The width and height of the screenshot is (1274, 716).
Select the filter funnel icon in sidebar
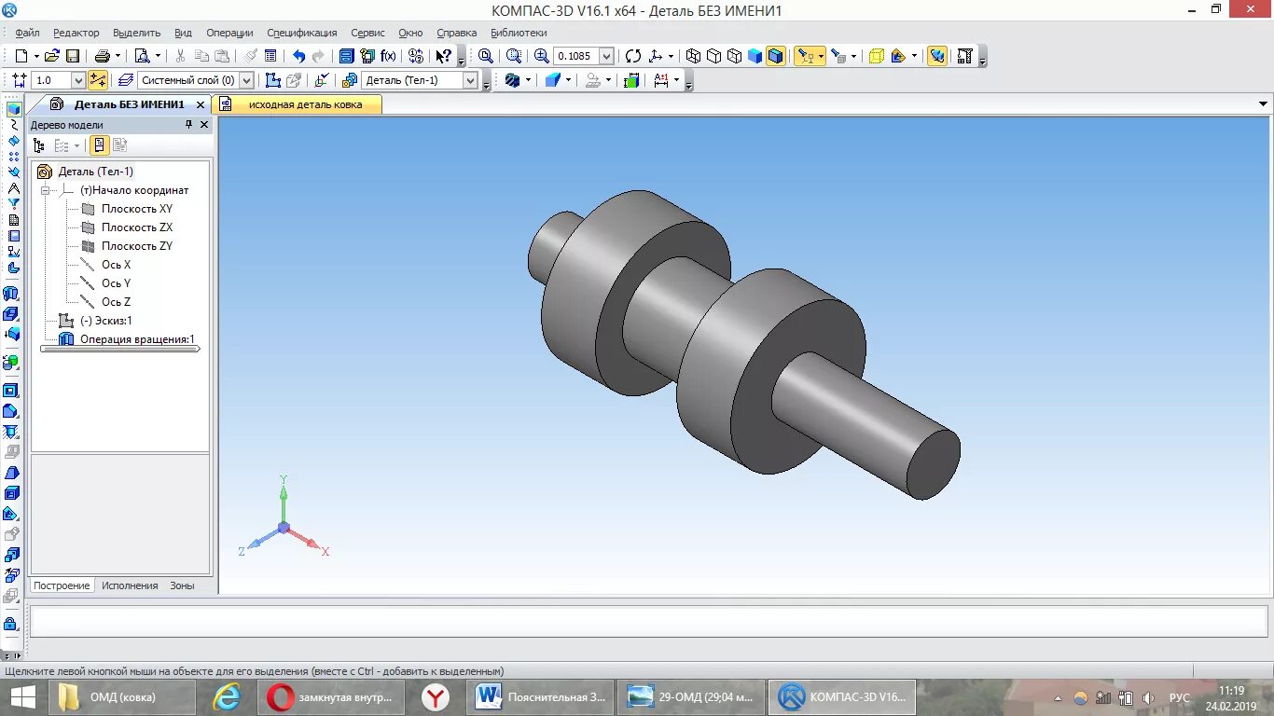pyautogui.click(x=13, y=203)
